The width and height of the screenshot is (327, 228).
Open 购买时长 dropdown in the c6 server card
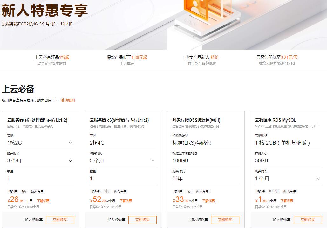pos(123,161)
